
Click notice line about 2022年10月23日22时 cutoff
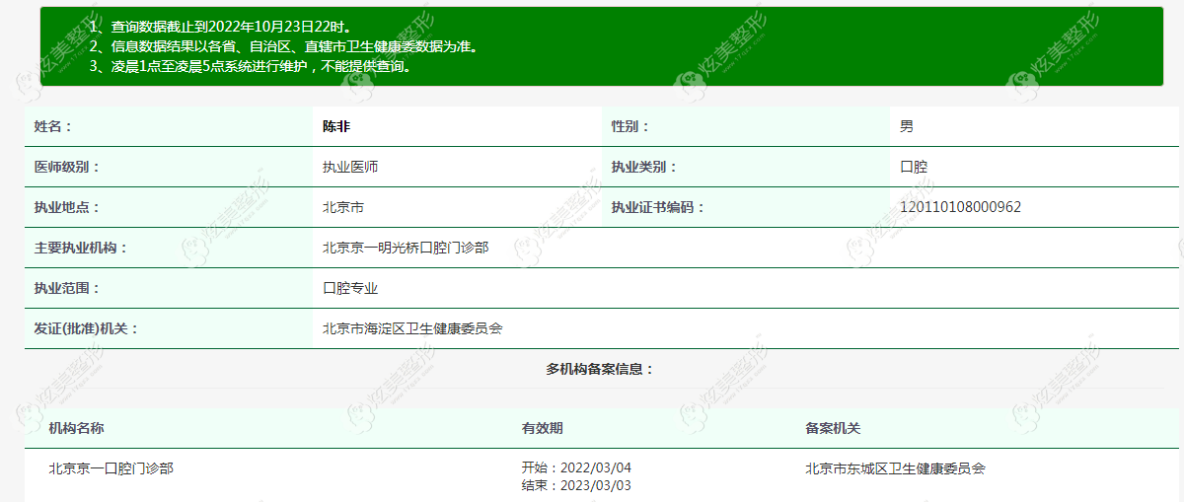(x=220, y=27)
